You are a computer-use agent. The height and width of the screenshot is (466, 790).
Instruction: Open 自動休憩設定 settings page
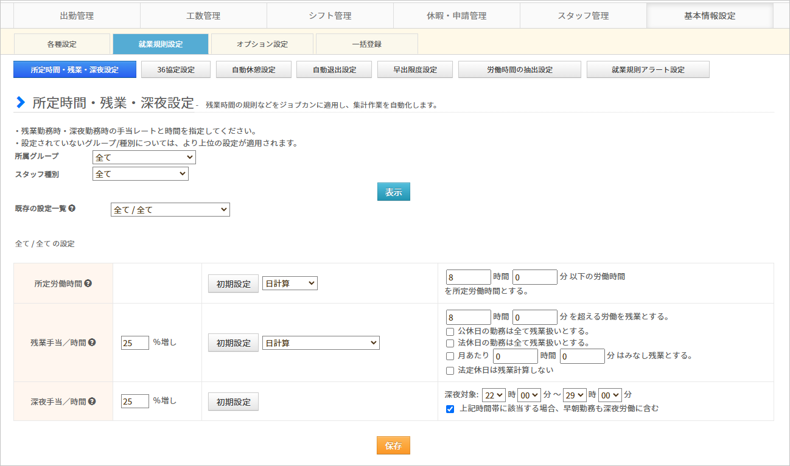coord(253,70)
